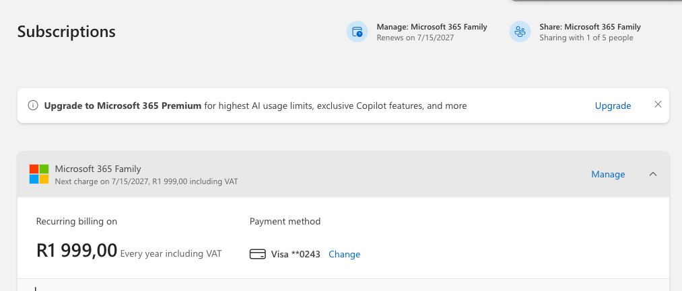Click 'Sharing with 1 of 5 people' text
Screen dimensions: 682x291
coord(586,38)
